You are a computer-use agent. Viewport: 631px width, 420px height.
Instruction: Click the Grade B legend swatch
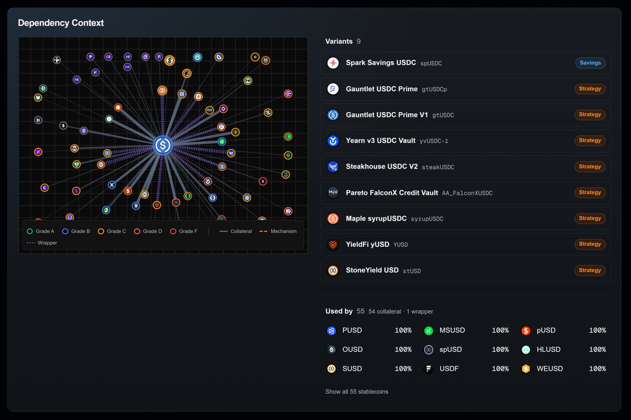pos(65,231)
